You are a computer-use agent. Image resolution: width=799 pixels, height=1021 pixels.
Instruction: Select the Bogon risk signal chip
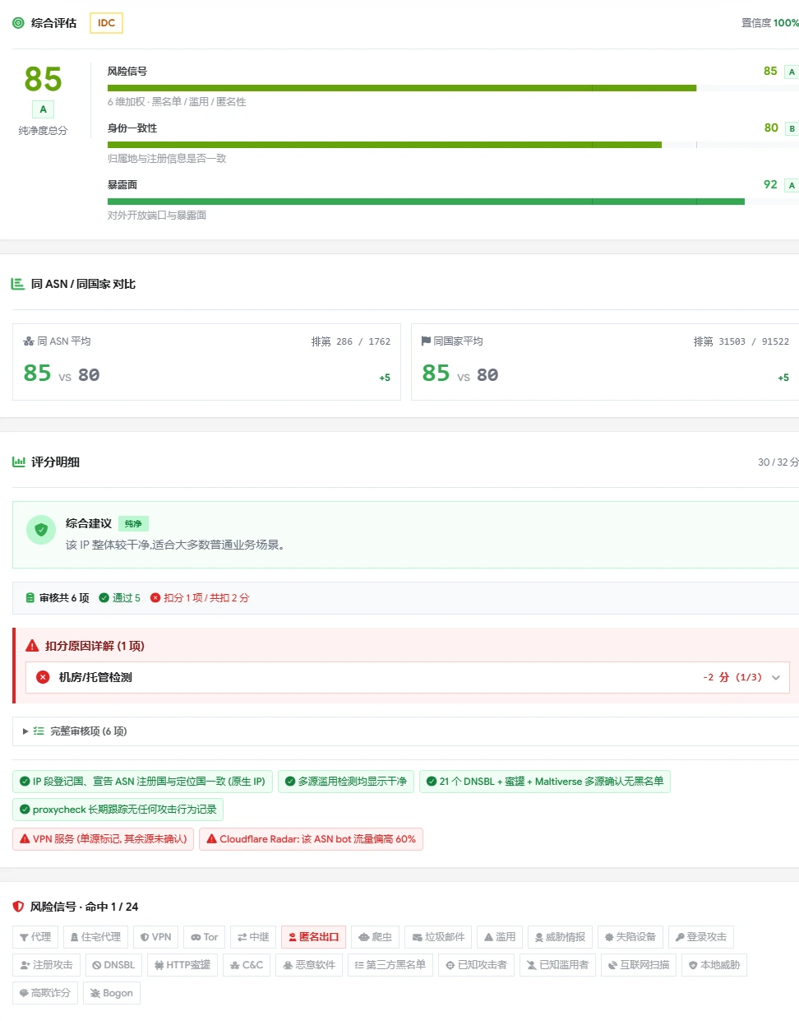112,993
